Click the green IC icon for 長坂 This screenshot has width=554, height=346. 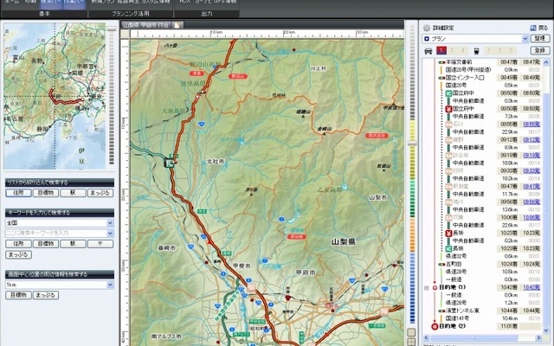point(448,248)
